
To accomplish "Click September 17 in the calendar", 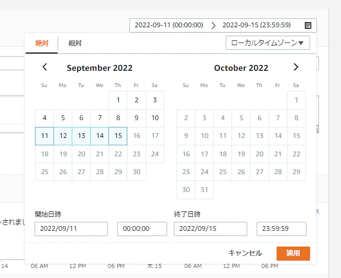I will coord(155,136).
